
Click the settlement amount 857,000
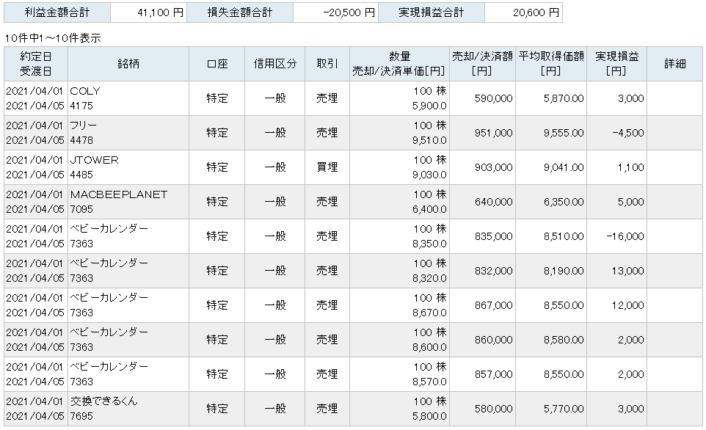(493, 374)
